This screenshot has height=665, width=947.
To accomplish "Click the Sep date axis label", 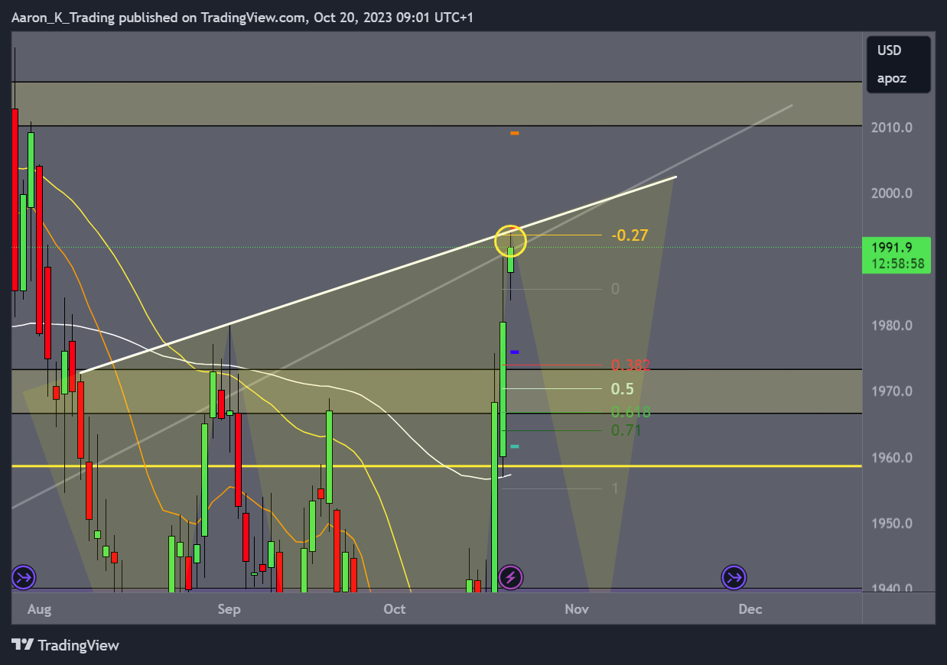I will pos(229,609).
